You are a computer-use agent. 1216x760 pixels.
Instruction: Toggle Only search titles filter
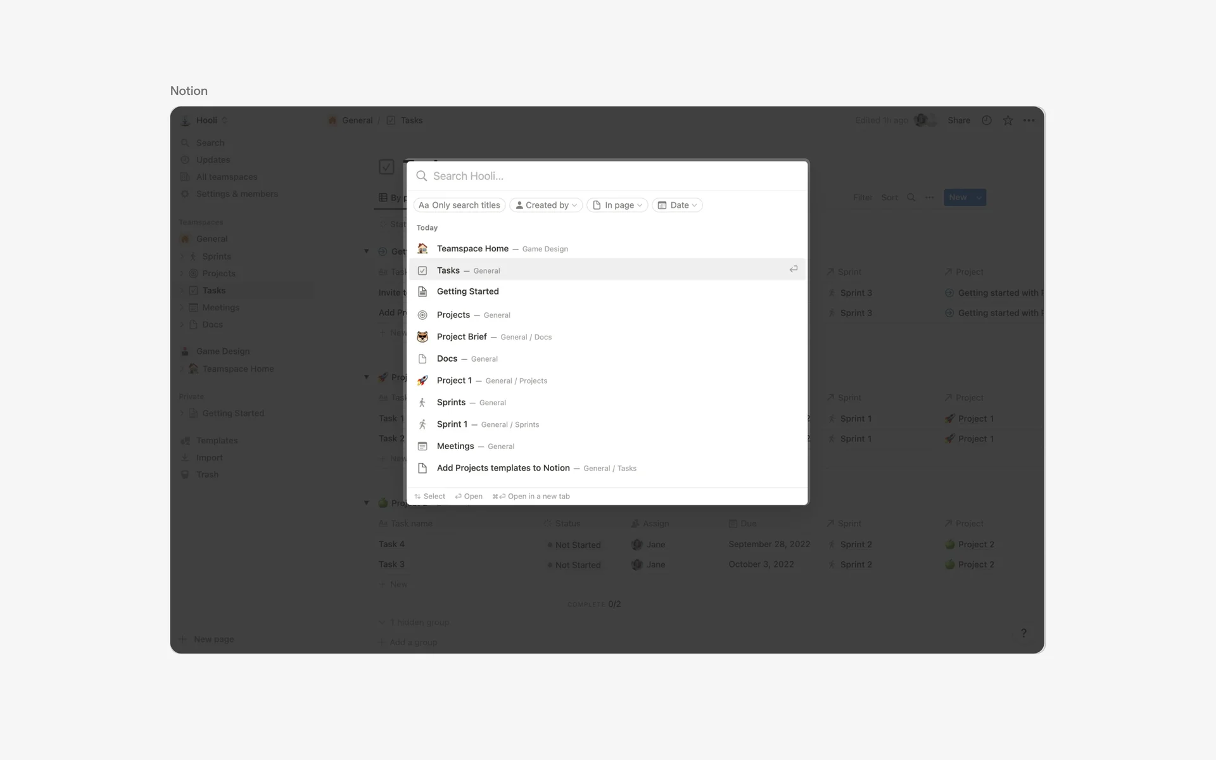tap(459, 205)
